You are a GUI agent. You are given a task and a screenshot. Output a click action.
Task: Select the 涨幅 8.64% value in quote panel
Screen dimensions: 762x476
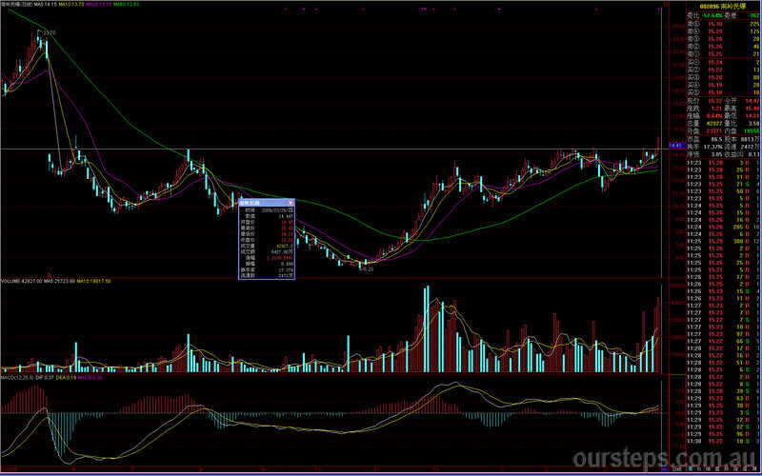714,115
